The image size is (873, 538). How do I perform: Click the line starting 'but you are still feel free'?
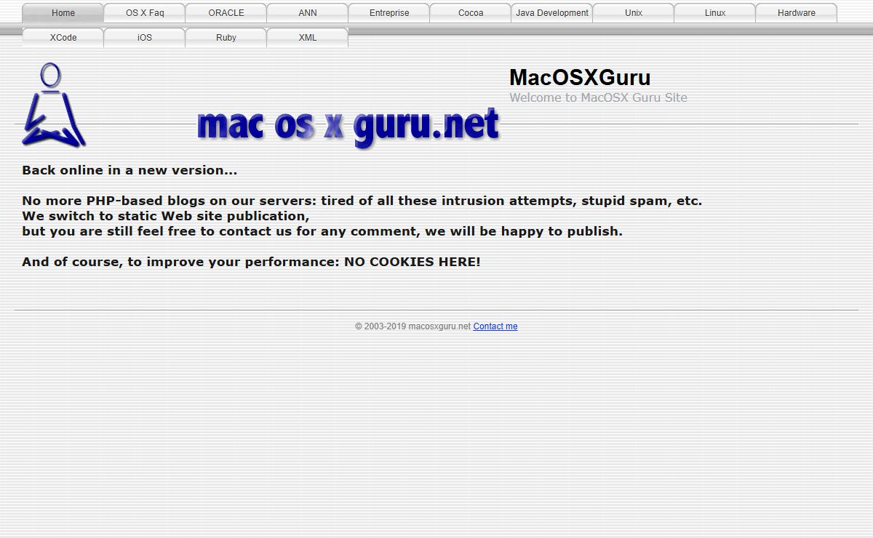(x=322, y=231)
